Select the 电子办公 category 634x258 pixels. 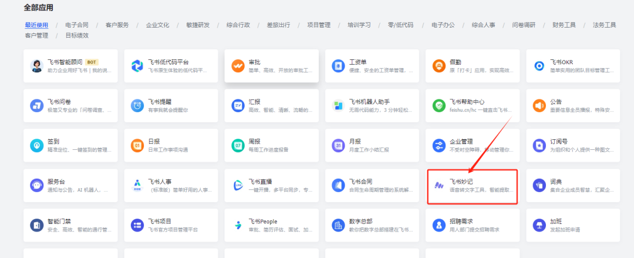pyautogui.click(x=443, y=25)
